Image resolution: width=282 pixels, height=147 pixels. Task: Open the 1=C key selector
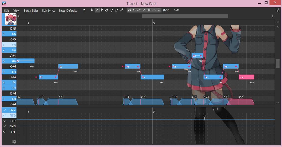coord(176,10)
